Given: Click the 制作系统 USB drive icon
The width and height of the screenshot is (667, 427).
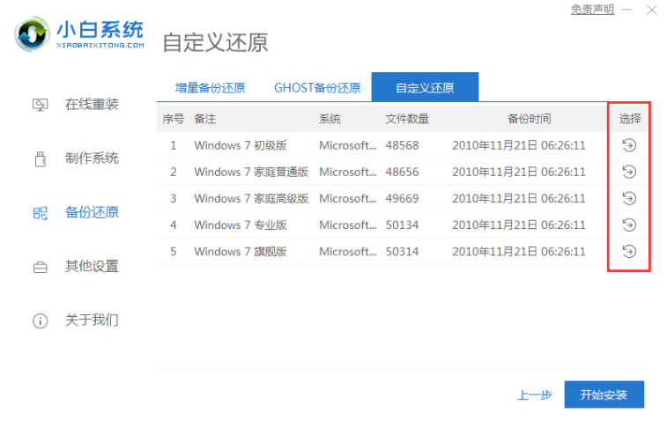Looking at the screenshot, I should pos(40,158).
